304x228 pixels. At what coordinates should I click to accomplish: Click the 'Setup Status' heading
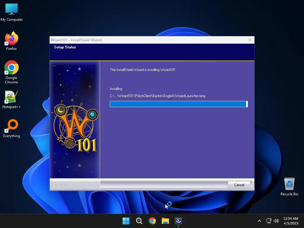pos(65,47)
